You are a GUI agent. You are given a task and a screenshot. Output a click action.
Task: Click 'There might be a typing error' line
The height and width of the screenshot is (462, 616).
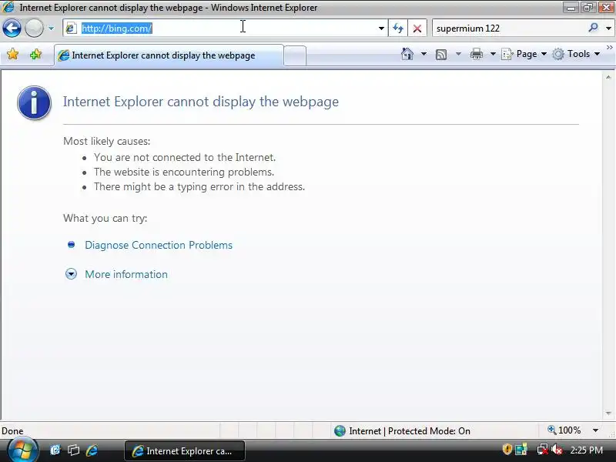[199, 186]
